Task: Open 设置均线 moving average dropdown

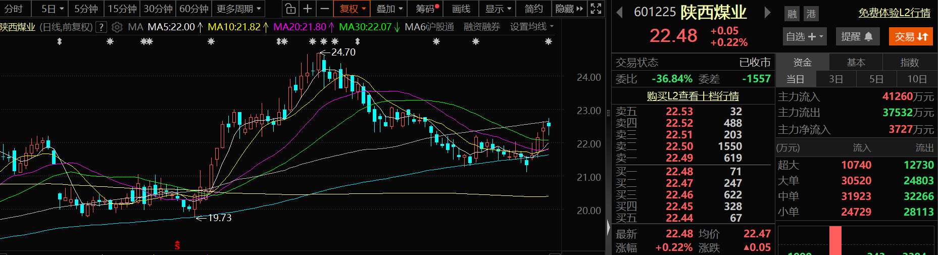Action: [531, 27]
